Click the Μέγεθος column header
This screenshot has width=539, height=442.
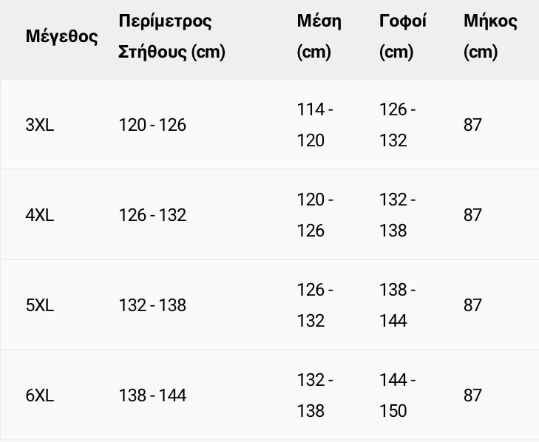pos(61,36)
